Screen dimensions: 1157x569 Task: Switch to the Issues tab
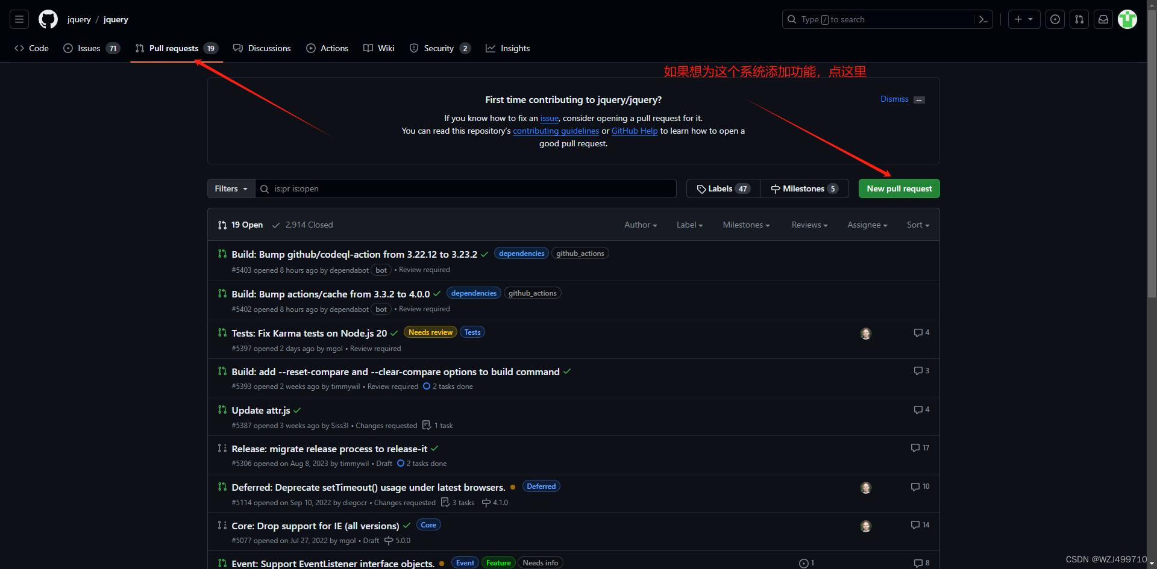[x=92, y=48]
